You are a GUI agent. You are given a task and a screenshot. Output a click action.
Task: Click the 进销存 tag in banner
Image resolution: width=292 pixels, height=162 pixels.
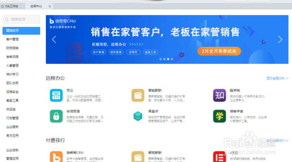(x=133, y=52)
